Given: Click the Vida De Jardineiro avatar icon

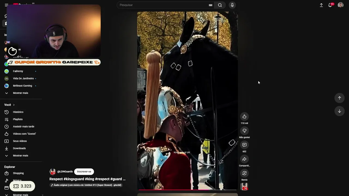Looking at the screenshot, I should point(7,78).
